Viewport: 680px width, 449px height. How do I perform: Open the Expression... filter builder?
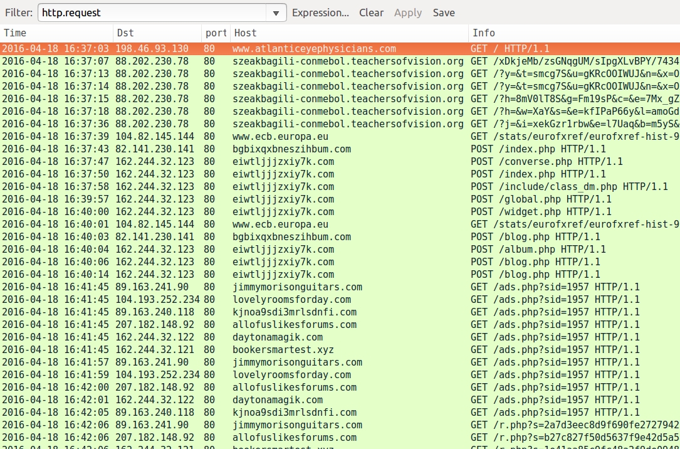(320, 13)
